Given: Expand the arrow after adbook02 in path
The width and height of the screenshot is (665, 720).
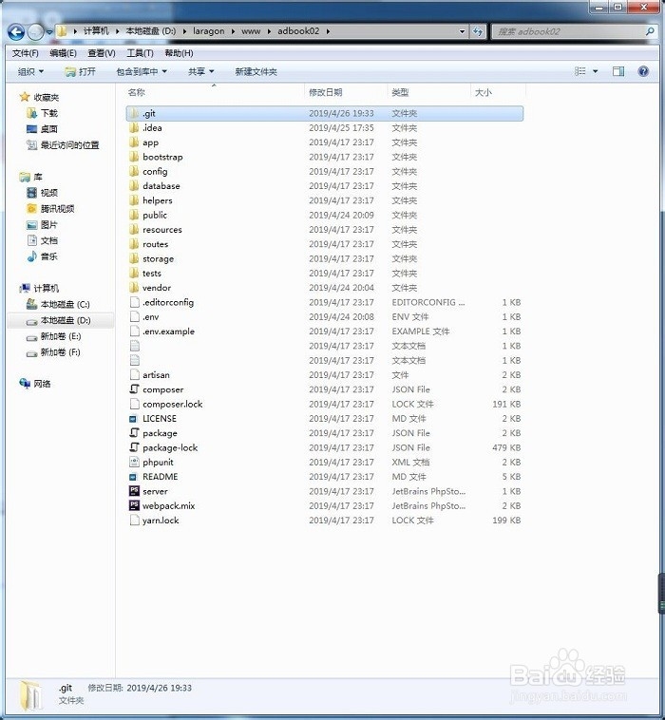Looking at the screenshot, I should tap(328, 31).
